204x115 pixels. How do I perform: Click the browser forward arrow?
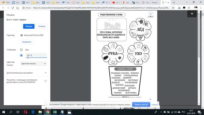[8, 8]
